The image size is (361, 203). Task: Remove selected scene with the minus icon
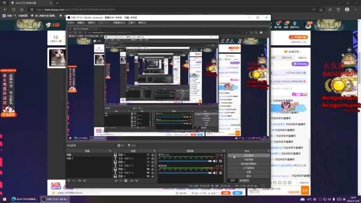click(74, 181)
